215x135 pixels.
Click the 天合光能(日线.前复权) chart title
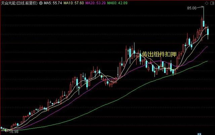pyautogui.click(x=19, y=3)
